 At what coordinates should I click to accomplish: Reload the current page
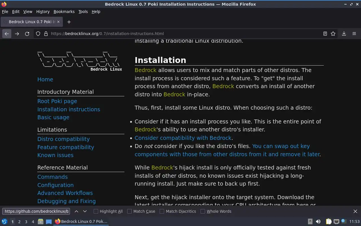click(27, 34)
